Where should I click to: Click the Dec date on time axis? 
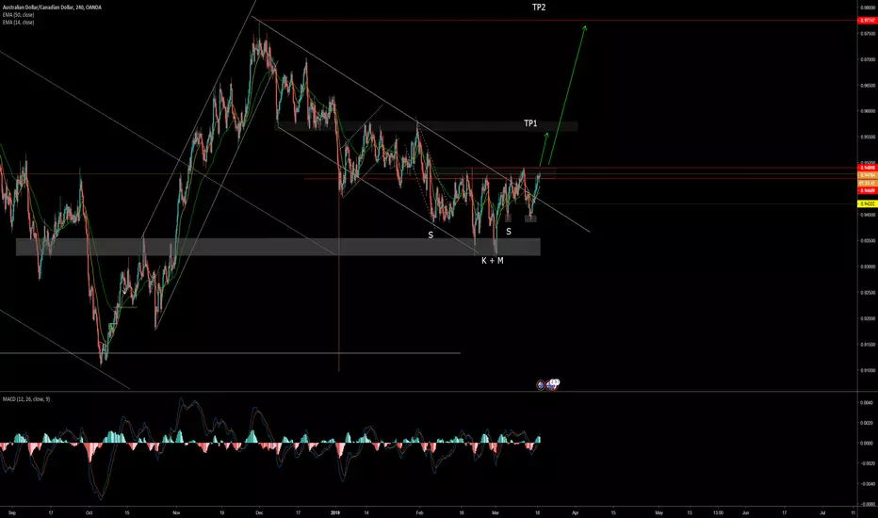[x=258, y=512]
